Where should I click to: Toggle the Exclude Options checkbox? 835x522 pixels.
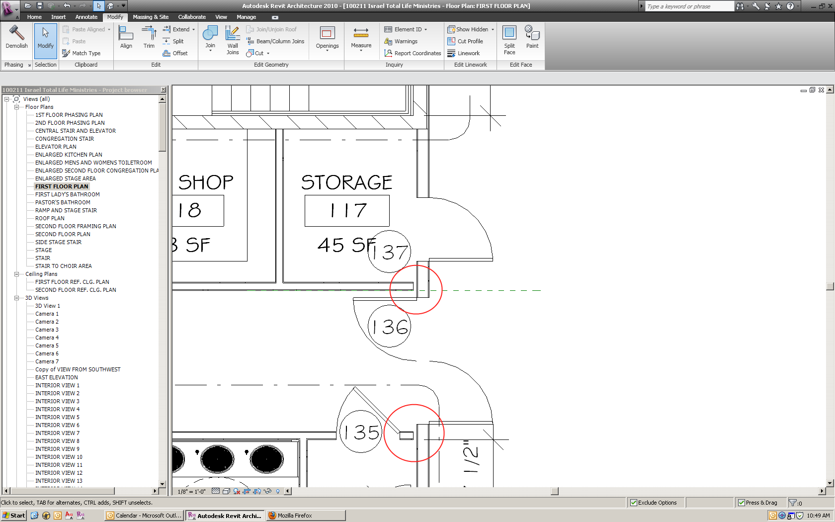(x=634, y=503)
